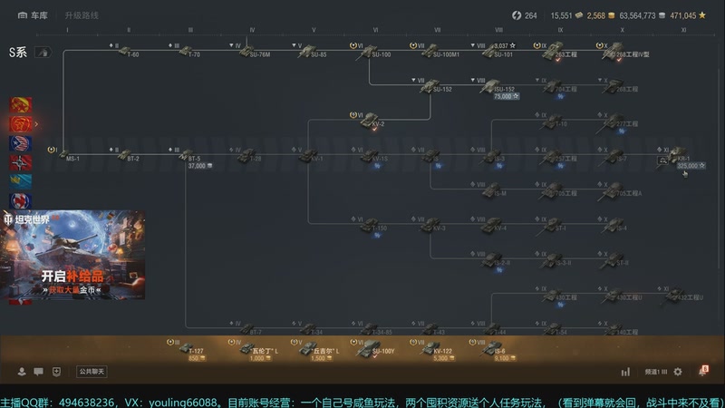Select the highlighted Soviet hammer-and-sickle flag
Image resolution: width=725 pixels, height=408 pixels.
click(x=21, y=124)
